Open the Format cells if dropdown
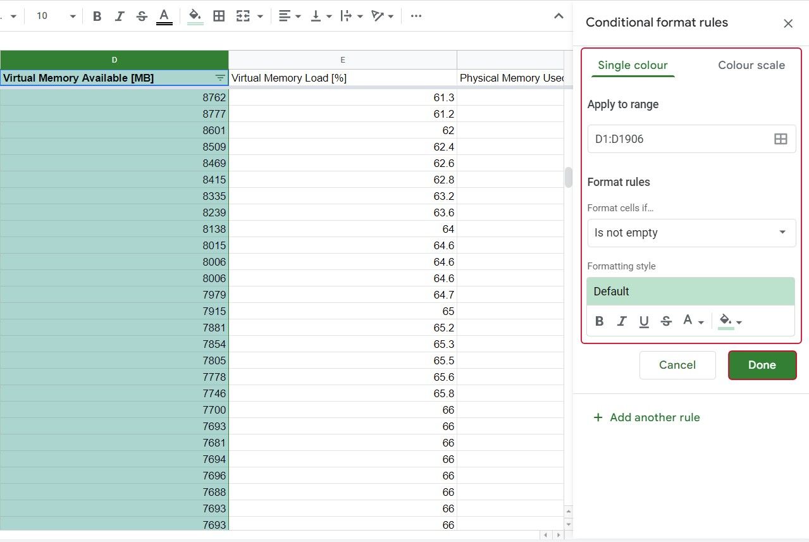Viewport: 809px width, 542px height. pos(691,233)
